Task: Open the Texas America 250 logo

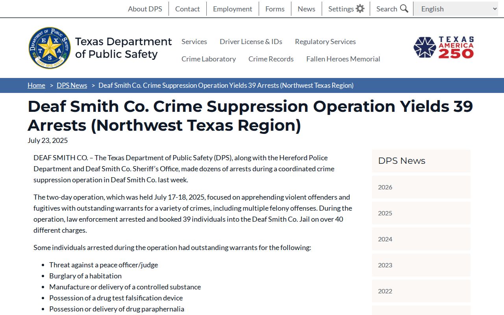Action: (x=444, y=48)
